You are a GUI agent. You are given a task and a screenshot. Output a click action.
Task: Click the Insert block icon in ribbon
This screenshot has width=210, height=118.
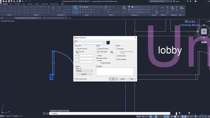point(105,9)
